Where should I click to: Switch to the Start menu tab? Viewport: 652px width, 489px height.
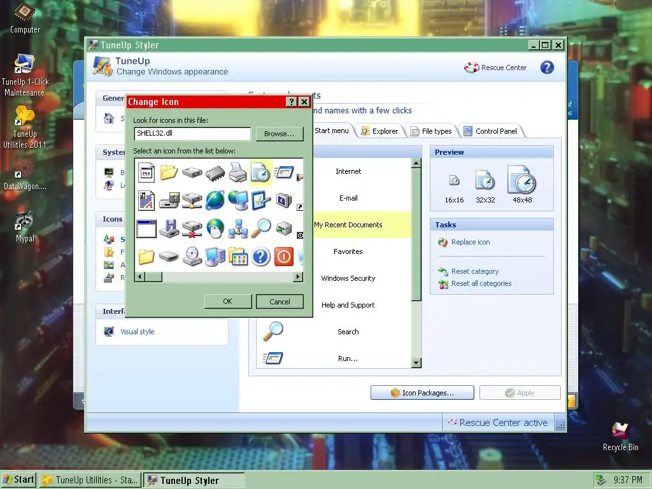coord(331,131)
